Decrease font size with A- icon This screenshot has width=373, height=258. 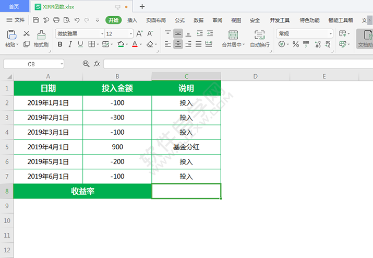pyautogui.click(x=150, y=33)
